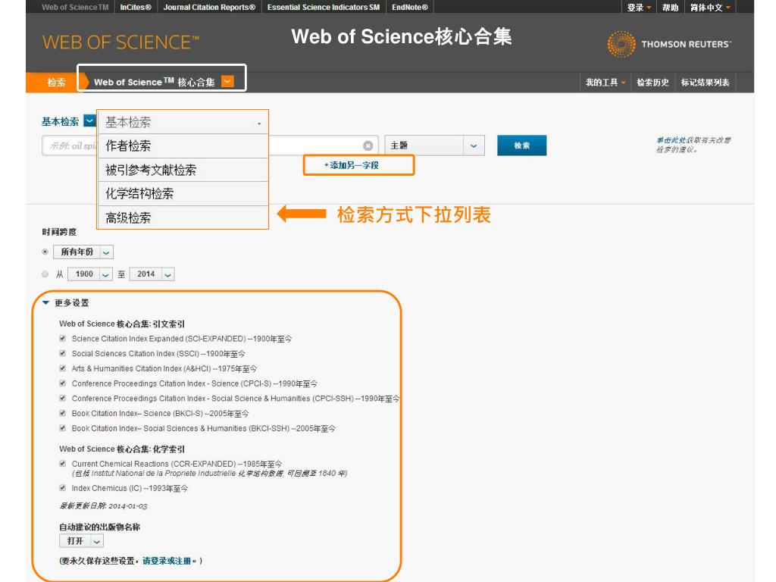Toggle Index Chemicus (IC) checkbox
The height and width of the screenshot is (582, 776).
[63, 488]
